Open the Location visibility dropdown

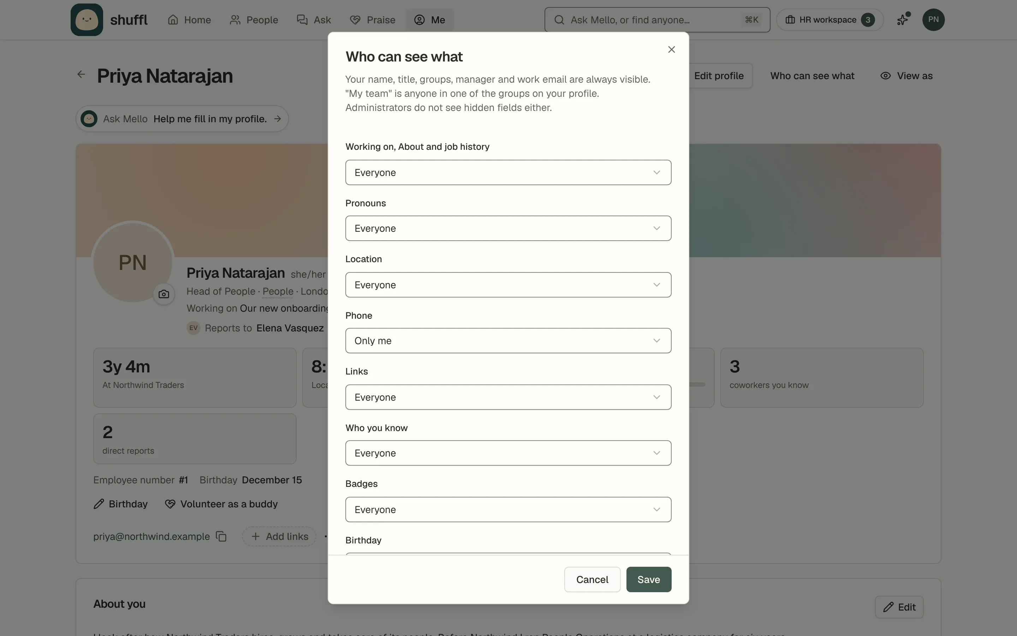(x=508, y=285)
